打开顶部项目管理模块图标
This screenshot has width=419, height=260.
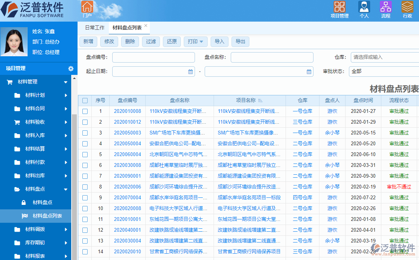point(340,6)
